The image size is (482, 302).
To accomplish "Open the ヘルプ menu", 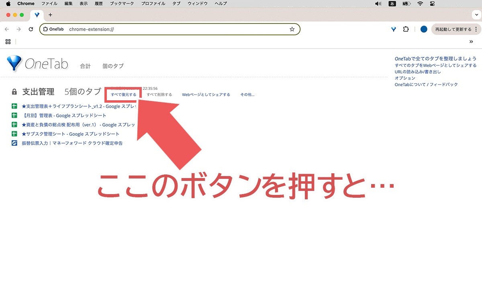I will point(221,4).
